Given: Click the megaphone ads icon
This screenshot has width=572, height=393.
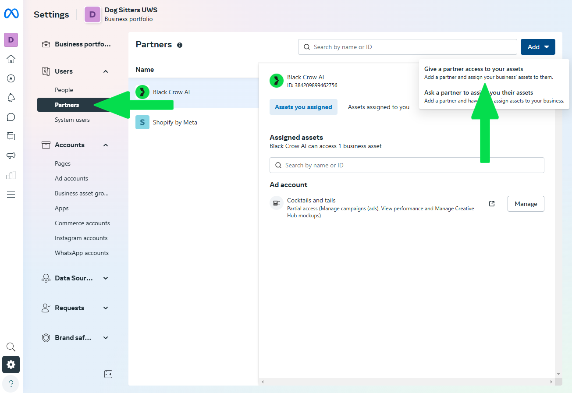Looking at the screenshot, I should [x=11, y=156].
